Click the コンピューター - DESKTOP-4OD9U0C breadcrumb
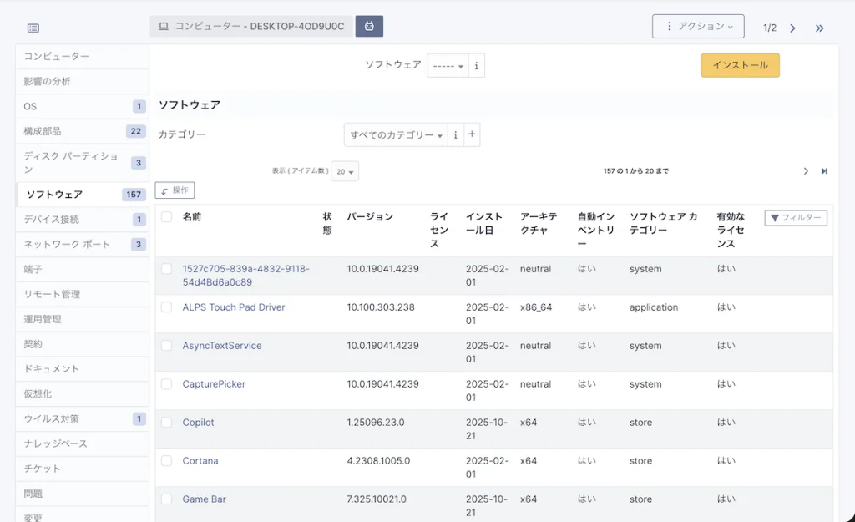855x522 pixels. tap(252, 26)
